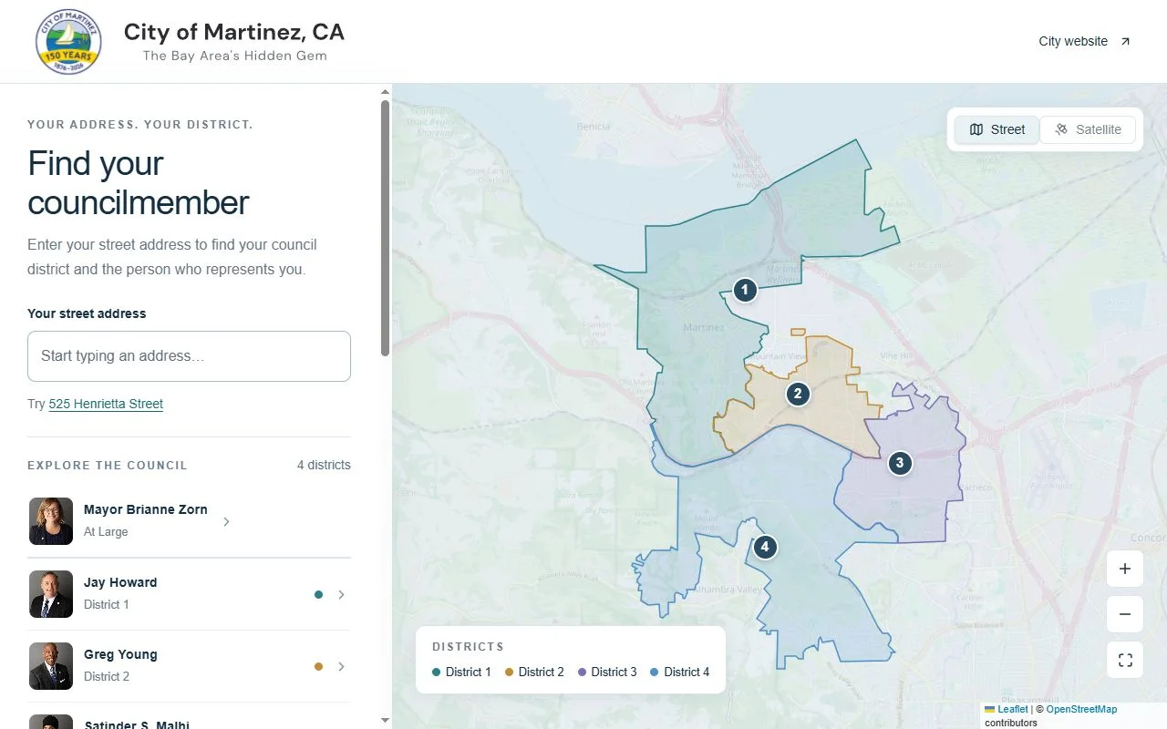The image size is (1167, 729).
Task: Click the 'DISTRICTS' legend heading
Action: 468,647
